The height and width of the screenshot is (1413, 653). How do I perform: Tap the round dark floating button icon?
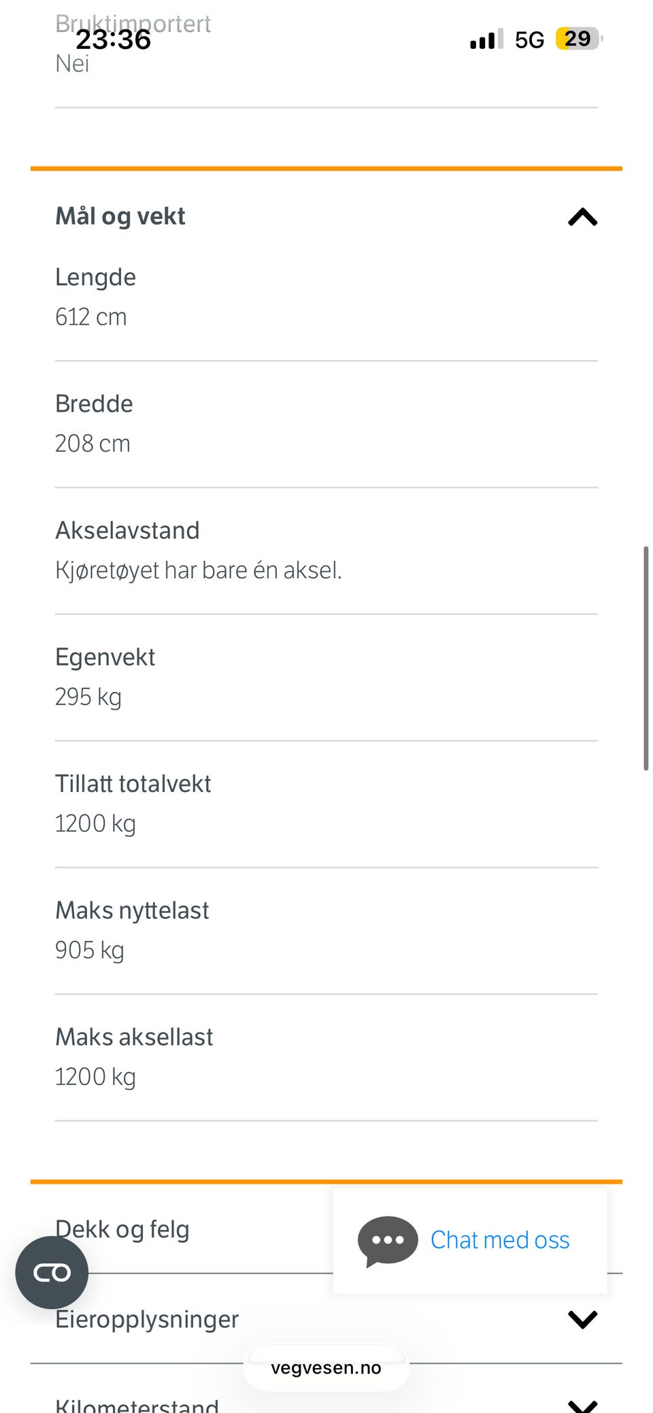pyautogui.click(x=52, y=1272)
